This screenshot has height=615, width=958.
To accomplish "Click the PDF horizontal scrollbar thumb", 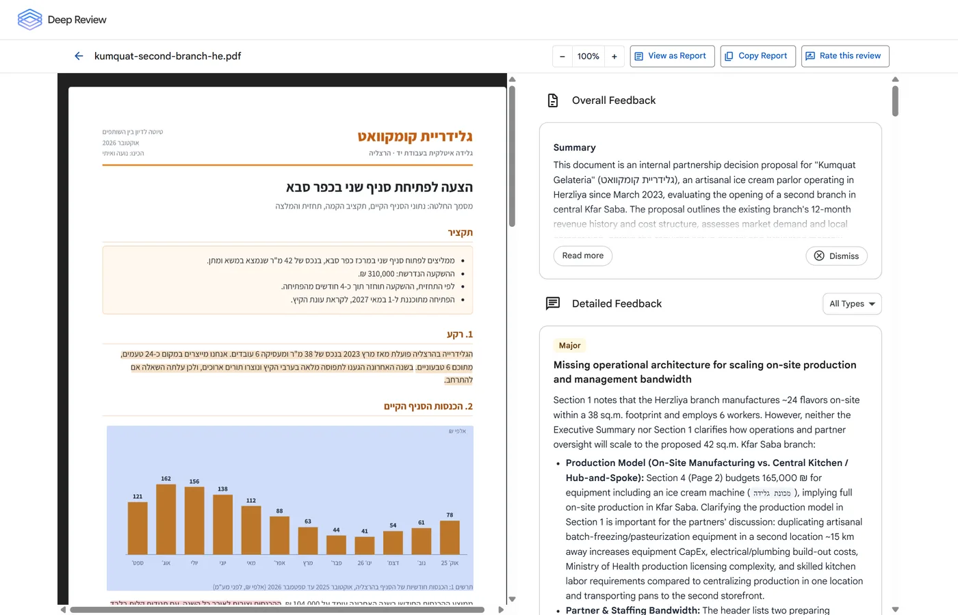I will click(277, 610).
